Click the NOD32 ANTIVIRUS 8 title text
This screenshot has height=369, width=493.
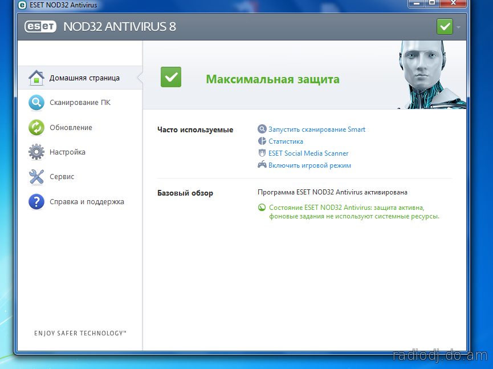pyautogui.click(x=120, y=26)
